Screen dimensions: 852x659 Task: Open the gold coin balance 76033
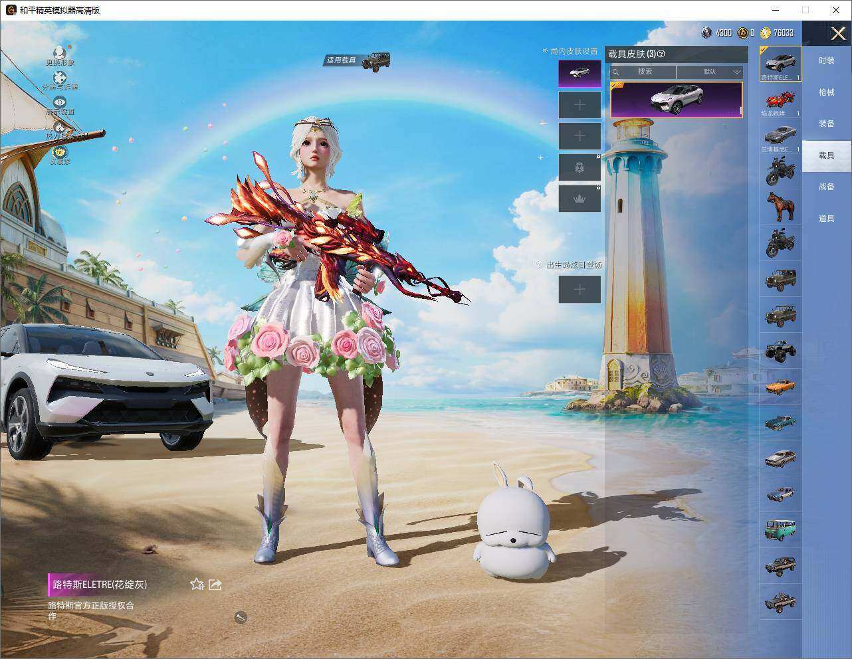pos(777,33)
